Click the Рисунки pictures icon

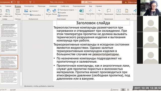point(26,11)
